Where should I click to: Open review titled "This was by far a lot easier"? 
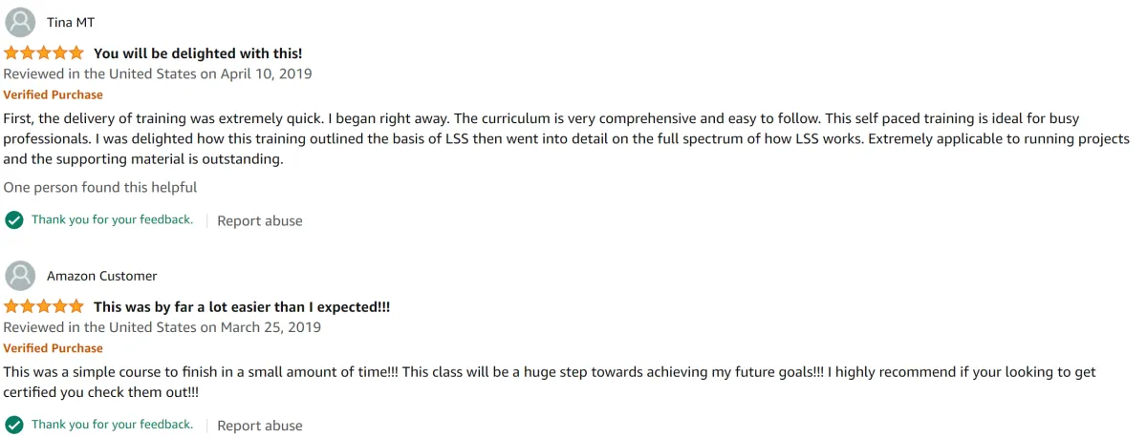242,307
